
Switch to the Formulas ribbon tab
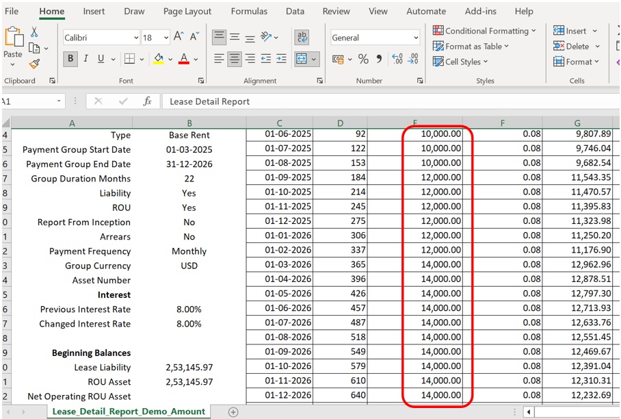click(249, 12)
